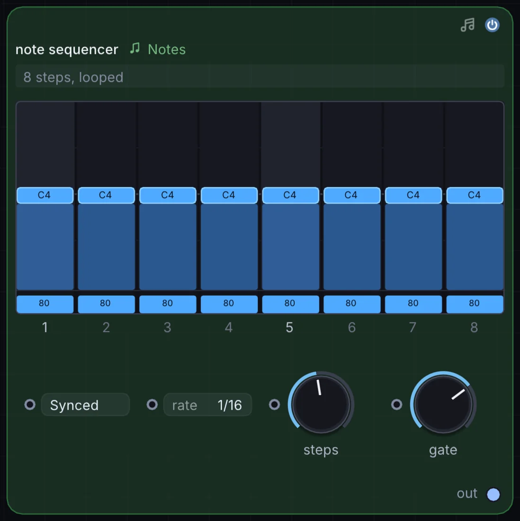Click velocity value 80 of step 6
Image resolution: width=520 pixels, height=521 pixels.
point(352,304)
